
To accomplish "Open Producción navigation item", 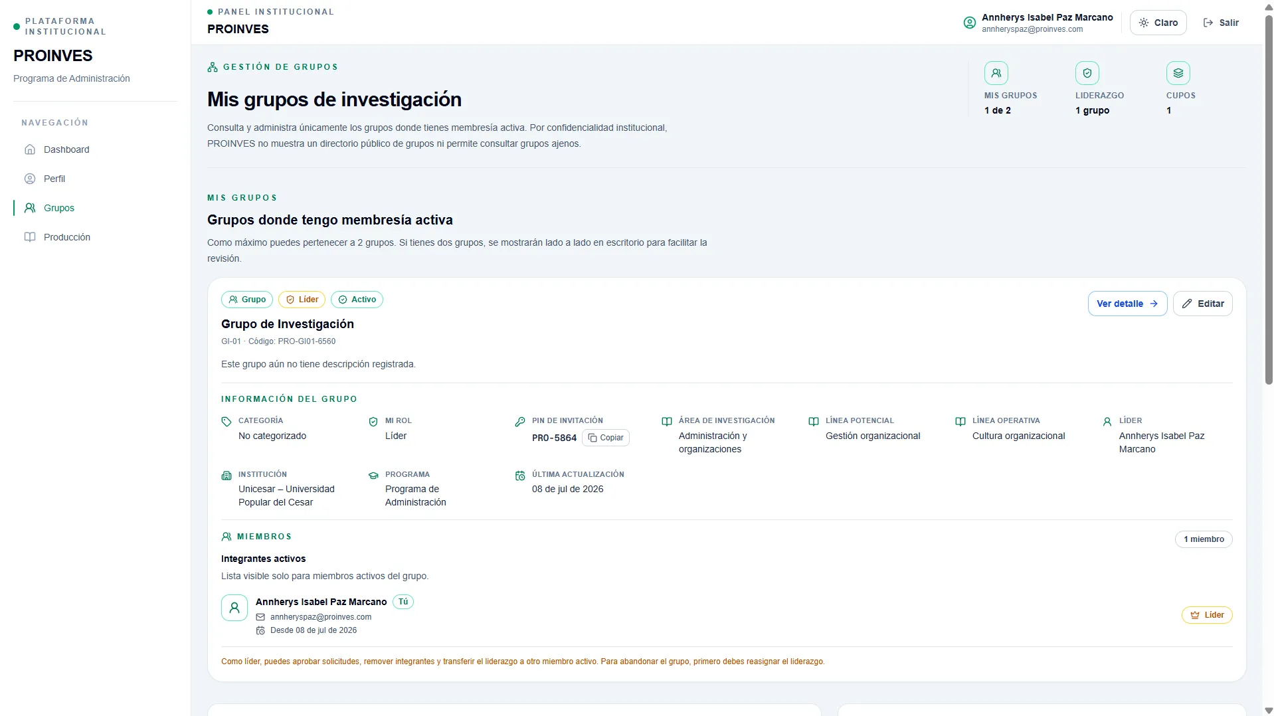I will point(96,237).
